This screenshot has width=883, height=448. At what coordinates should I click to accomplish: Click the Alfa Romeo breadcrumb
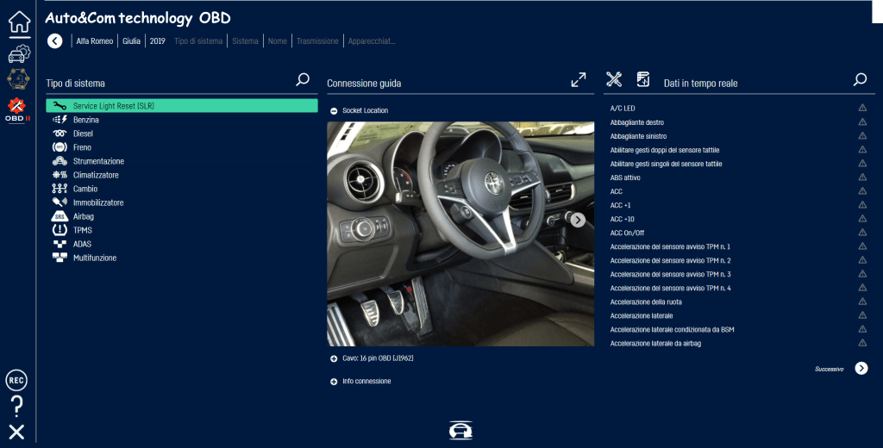click(x=94, y=40)
